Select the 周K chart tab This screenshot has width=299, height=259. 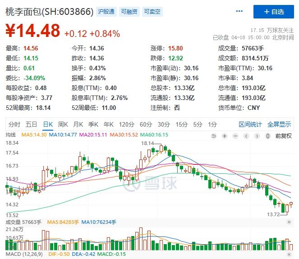63,125
